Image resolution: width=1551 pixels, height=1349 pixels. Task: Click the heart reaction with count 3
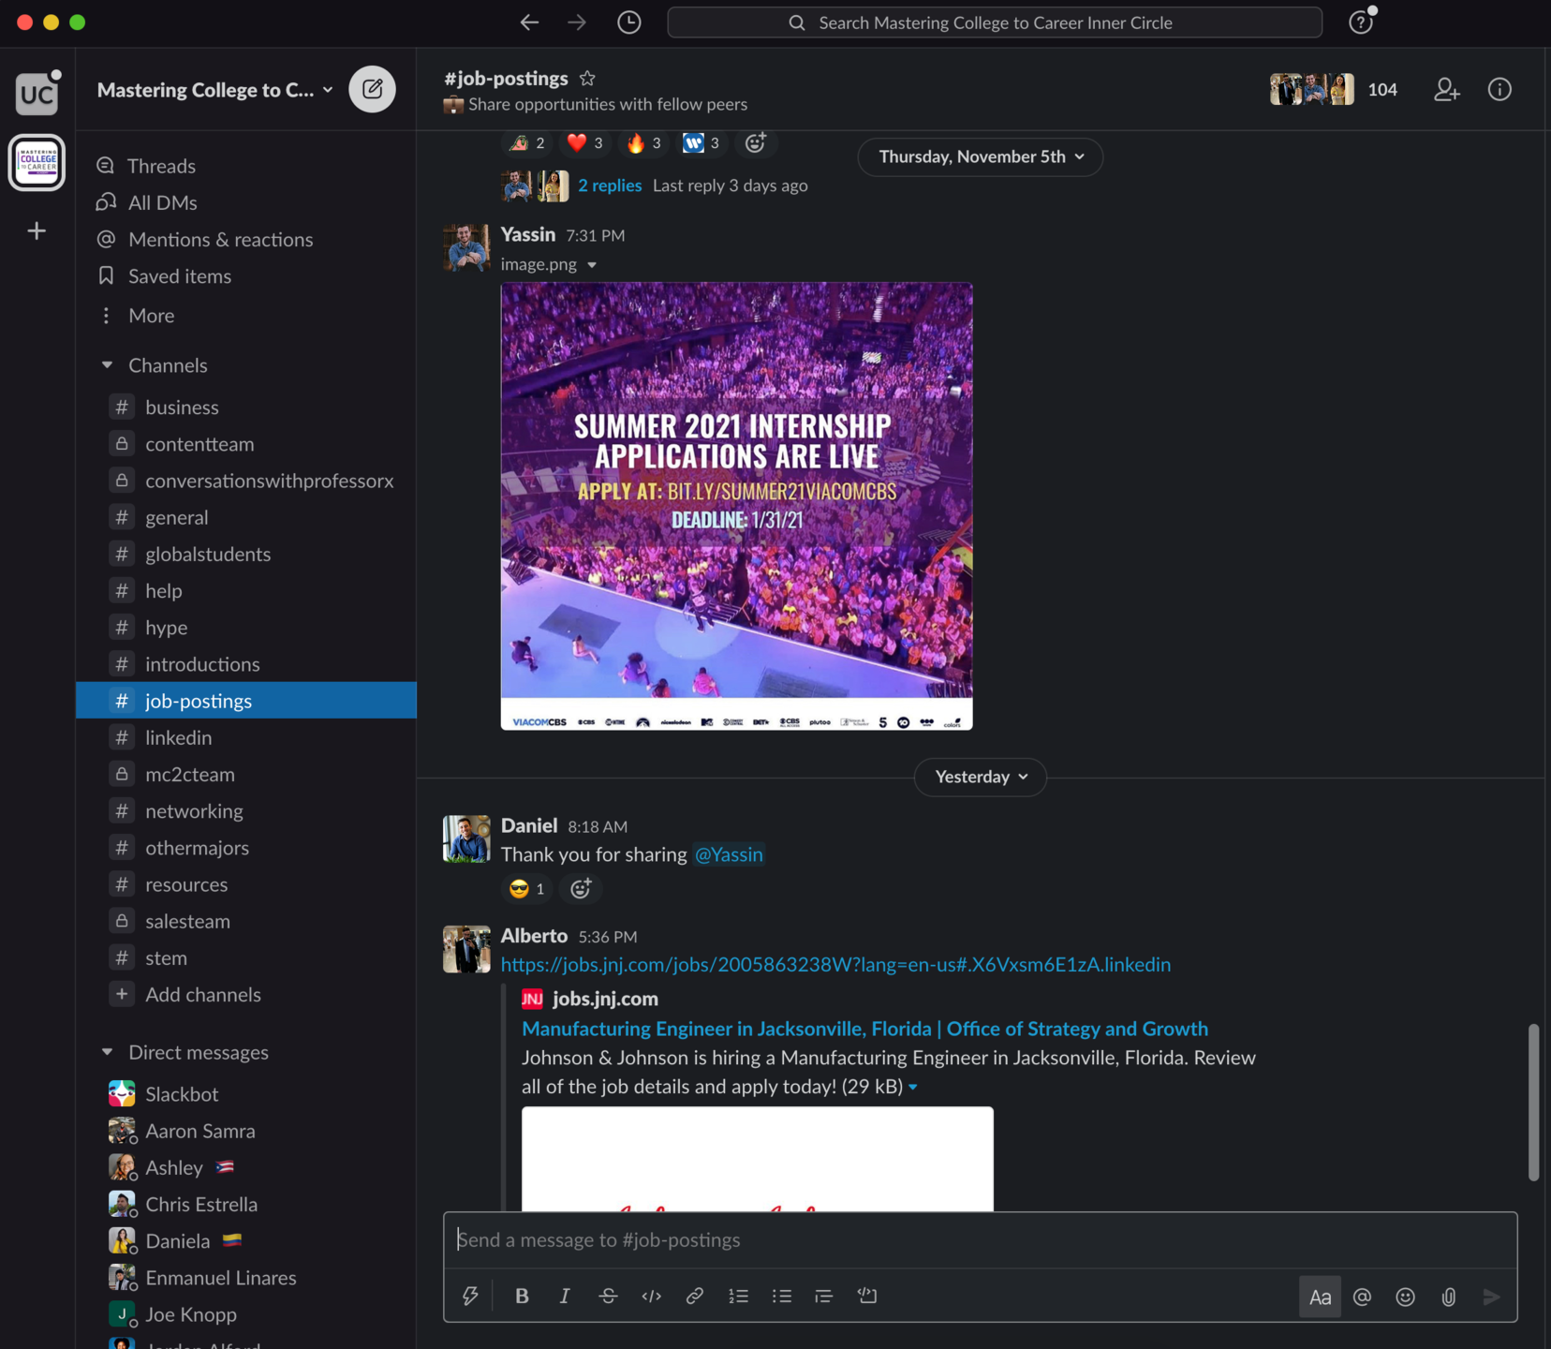click(x=585, y=142)
